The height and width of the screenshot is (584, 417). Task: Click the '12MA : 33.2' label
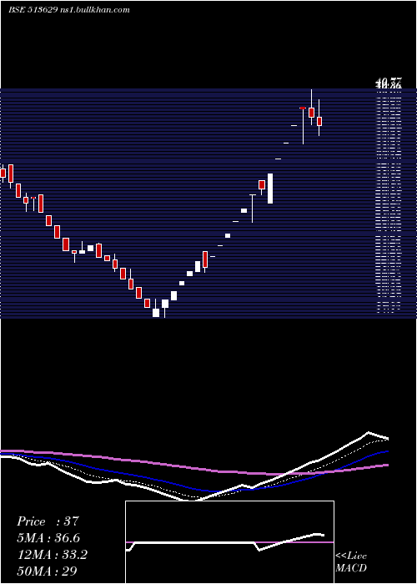[53, 555]
